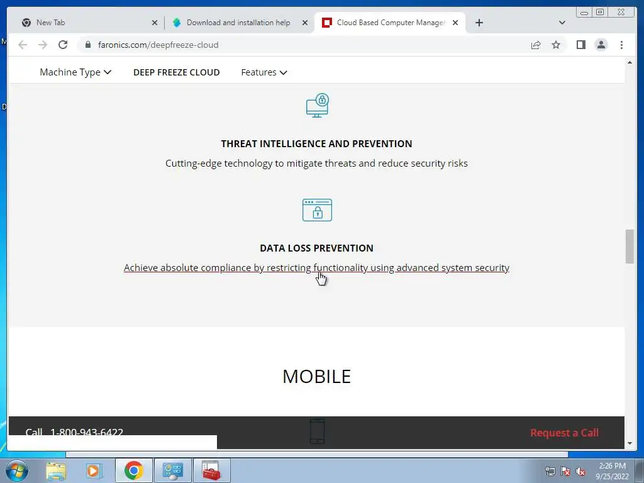
Task: Open Windows Media Player from taskbar
Action: tap(94, 470)
